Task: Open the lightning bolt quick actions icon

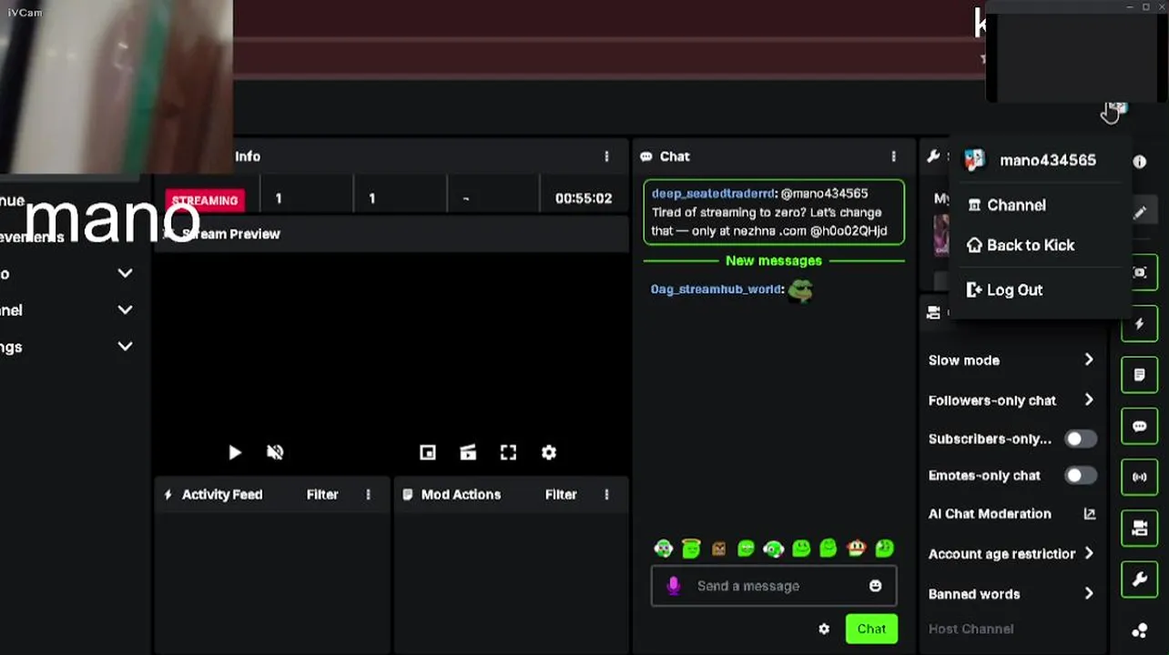Action: pyautogui.click(x=1139, y=324)
